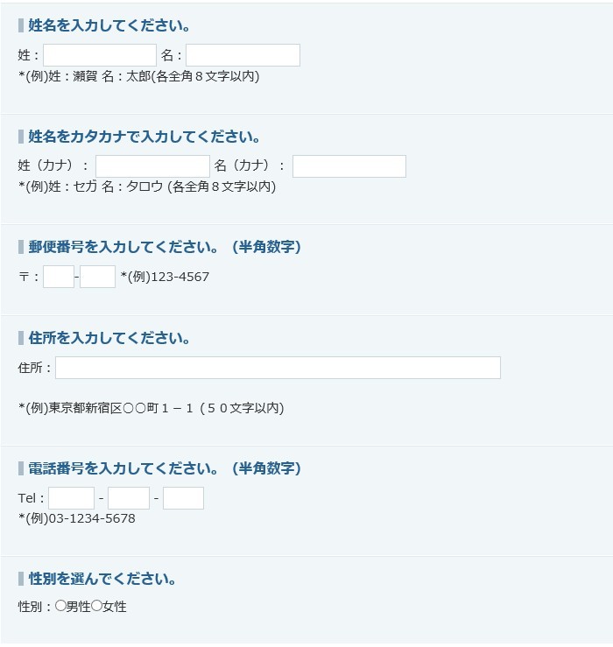Click the first Tel number box
This screenshot has width=613, height=647.
(71, 498)
